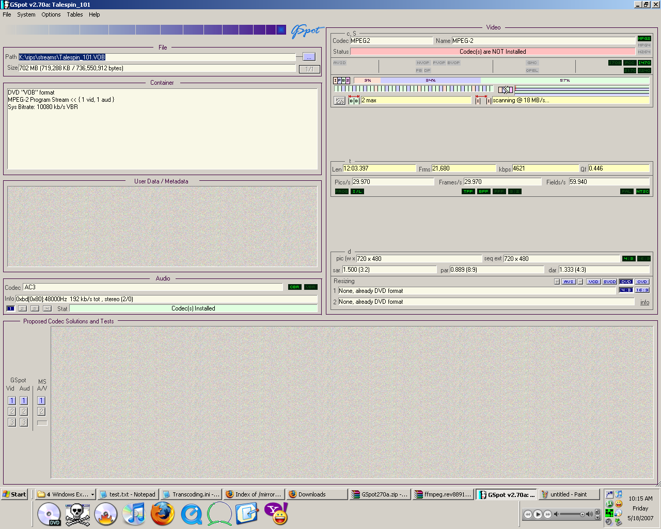The height and width of the screenshot is (529, 661).
Task: Click the 1/1 file counter button
Action: [x=309, y=69]
